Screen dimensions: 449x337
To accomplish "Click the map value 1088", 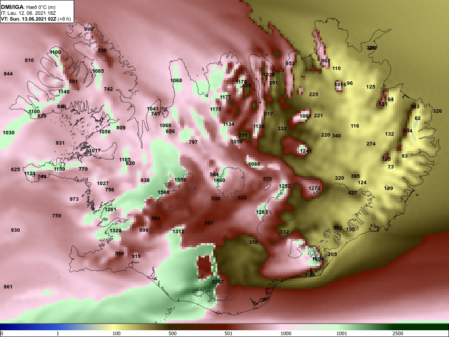I will point(254,164).
